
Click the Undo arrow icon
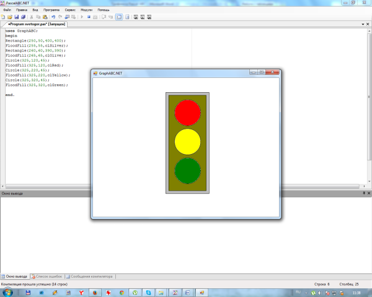pos(53,17)
